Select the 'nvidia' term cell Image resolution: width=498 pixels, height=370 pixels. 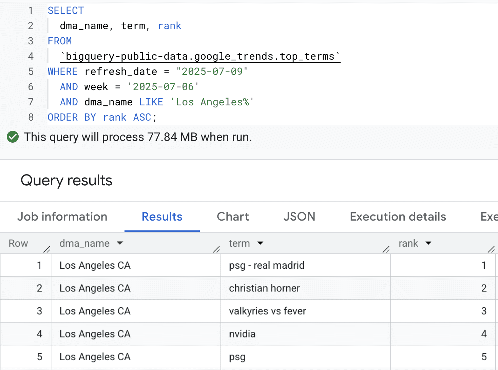coord(242,334)
